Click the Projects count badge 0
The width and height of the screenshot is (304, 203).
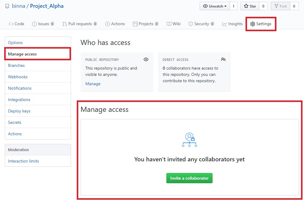pos(156,24)
